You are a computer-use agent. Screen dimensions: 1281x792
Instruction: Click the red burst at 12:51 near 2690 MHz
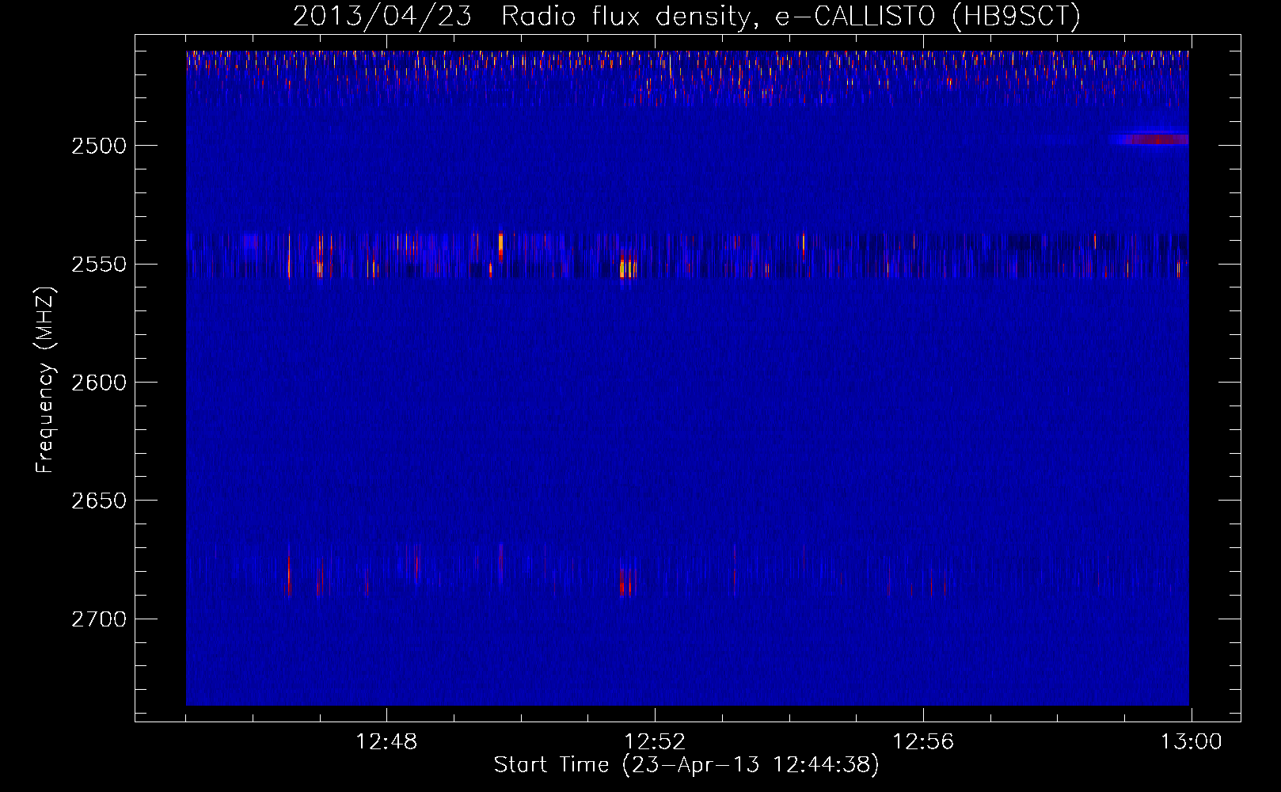tap(625, 584)
